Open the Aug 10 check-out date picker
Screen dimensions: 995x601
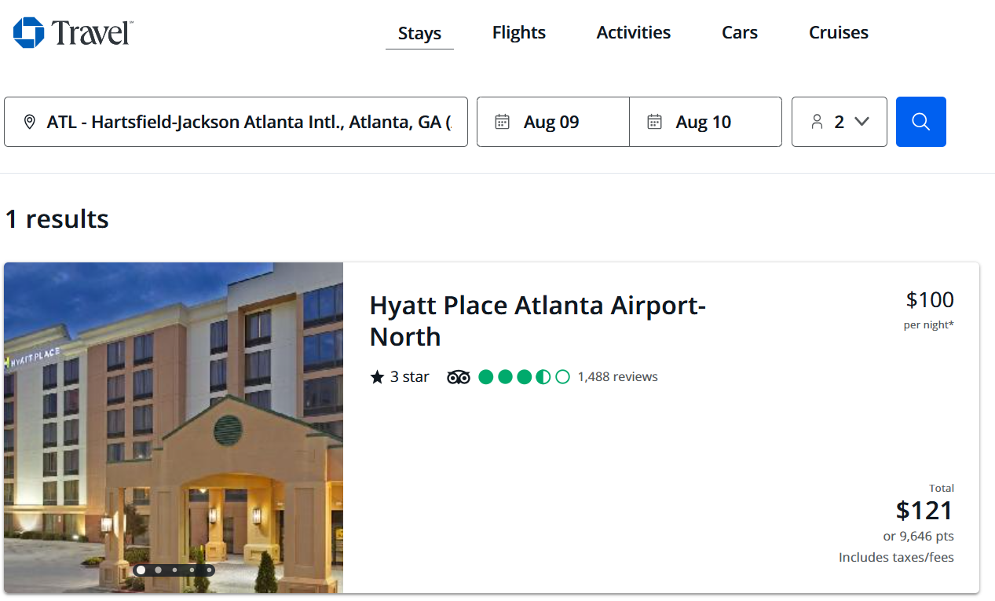point(705,122)
